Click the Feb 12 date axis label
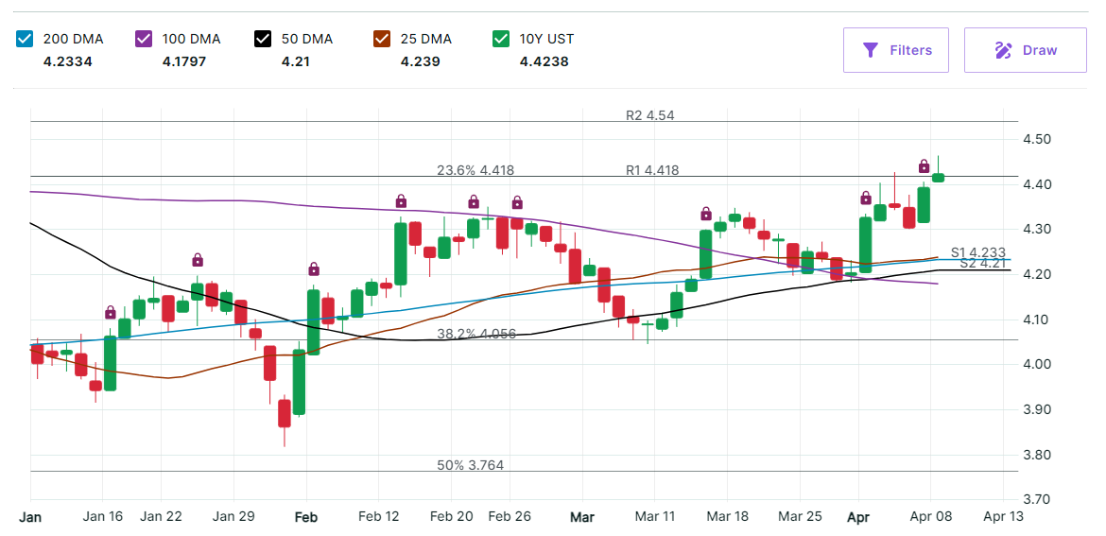1106x536 pixels. pyautogui.click(x=379, y=516)
